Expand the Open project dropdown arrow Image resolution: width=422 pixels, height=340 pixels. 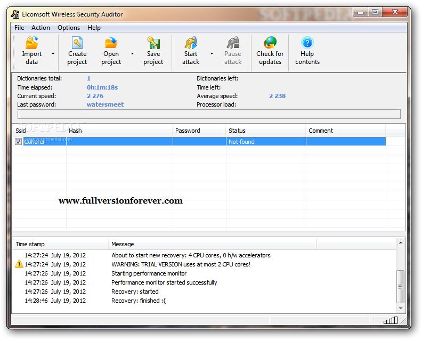click(x=133, y=54)
